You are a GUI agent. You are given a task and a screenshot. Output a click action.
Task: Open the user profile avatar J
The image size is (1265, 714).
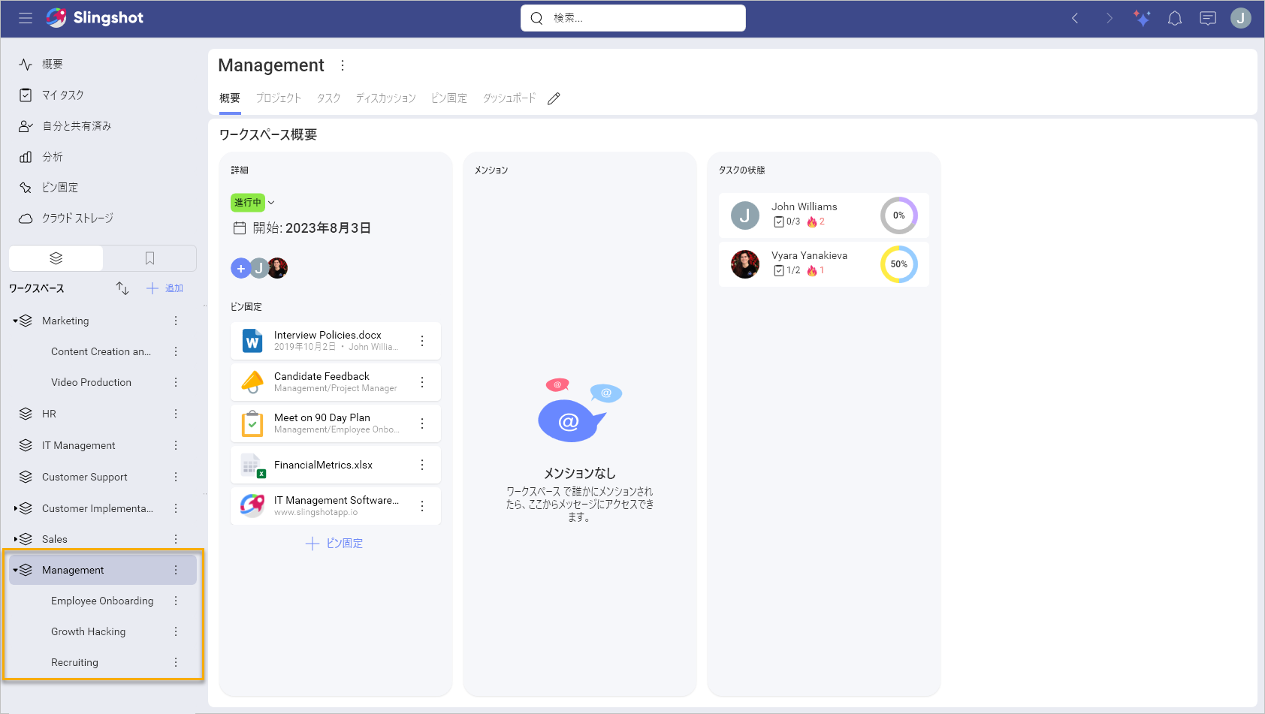click(x=1241, y=18)
